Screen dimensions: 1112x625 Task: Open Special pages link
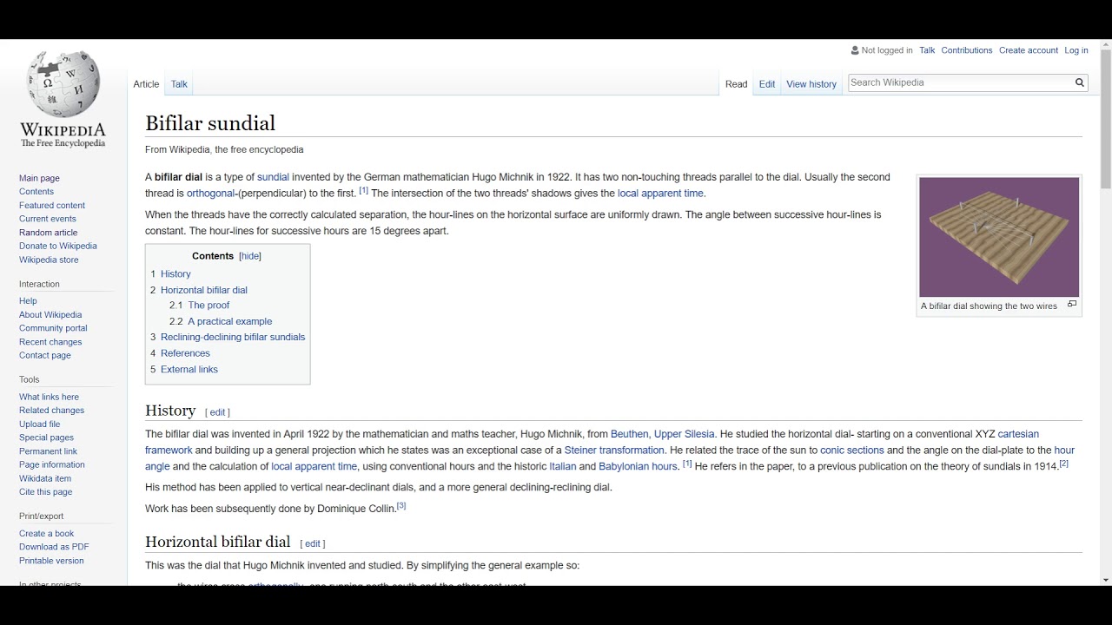46,437
